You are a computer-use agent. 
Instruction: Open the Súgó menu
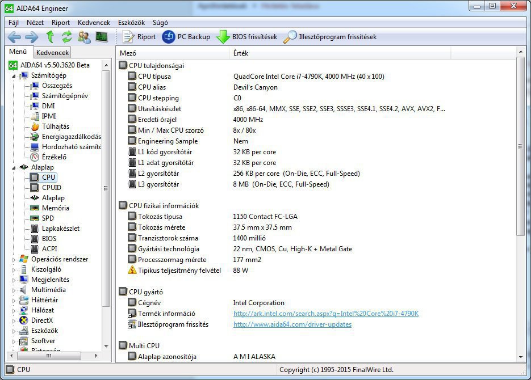pos(160,23)
